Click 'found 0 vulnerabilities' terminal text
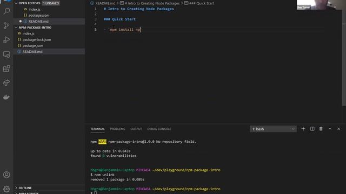The image size is (346, 194). click(114, 156)
